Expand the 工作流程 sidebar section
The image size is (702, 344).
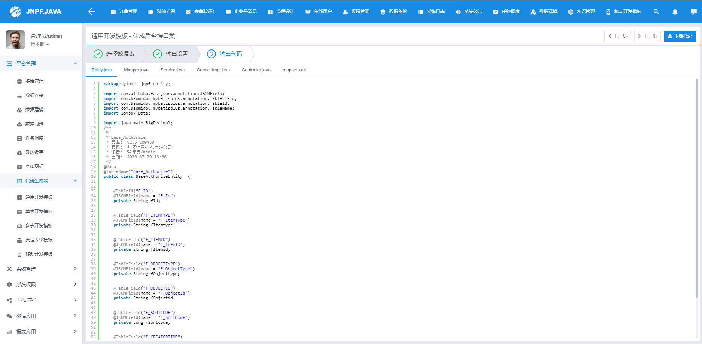click(x=41, y=300)
